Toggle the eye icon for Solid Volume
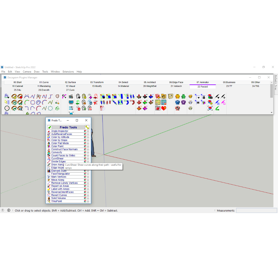The height and width of the screenshot is (278, 278). pyautogui.click(x=88, y=198)
